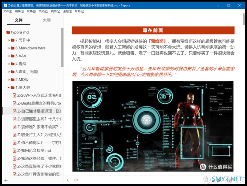Switch to the 文件 sidebar tab

tap(19, 20)
